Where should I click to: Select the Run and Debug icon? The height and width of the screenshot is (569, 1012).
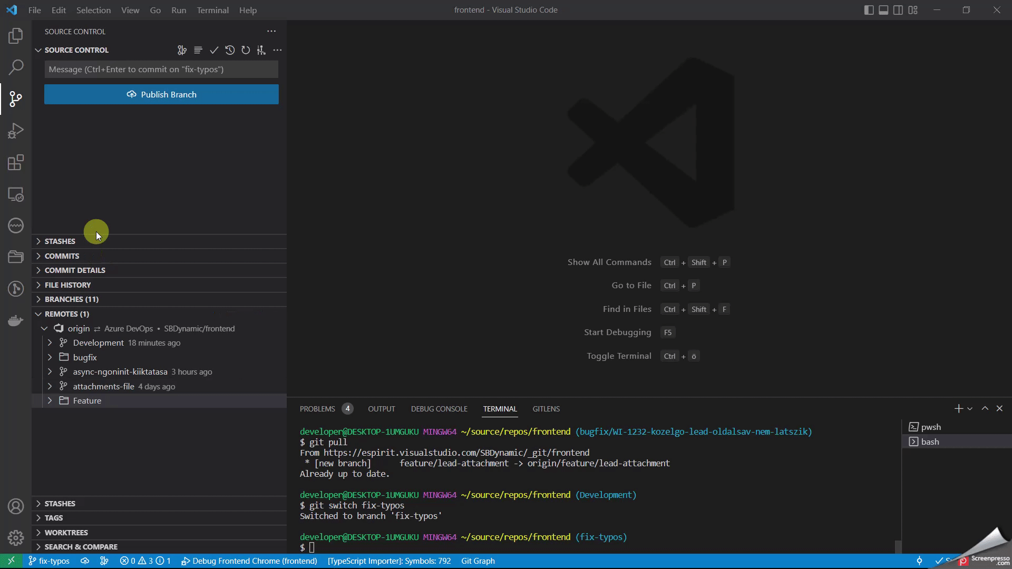coord(16,131)
